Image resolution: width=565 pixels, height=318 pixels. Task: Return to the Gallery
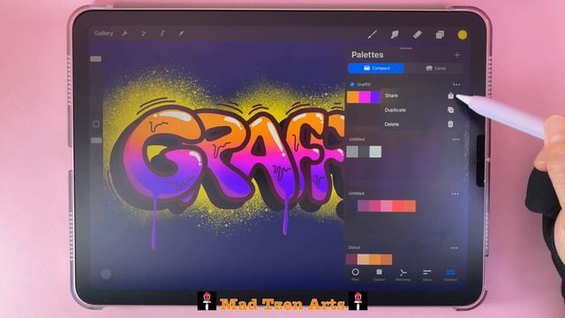[103, 34]
